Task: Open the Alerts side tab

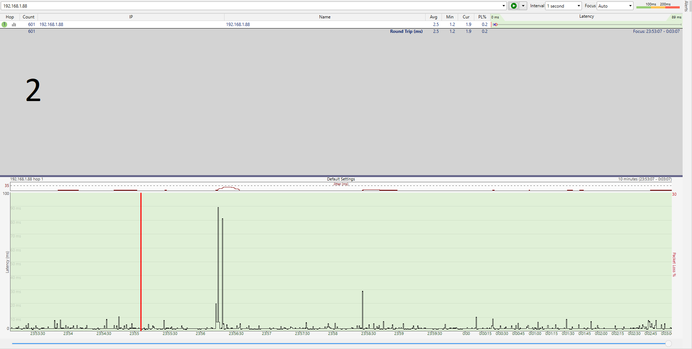Action: (687, 6)
